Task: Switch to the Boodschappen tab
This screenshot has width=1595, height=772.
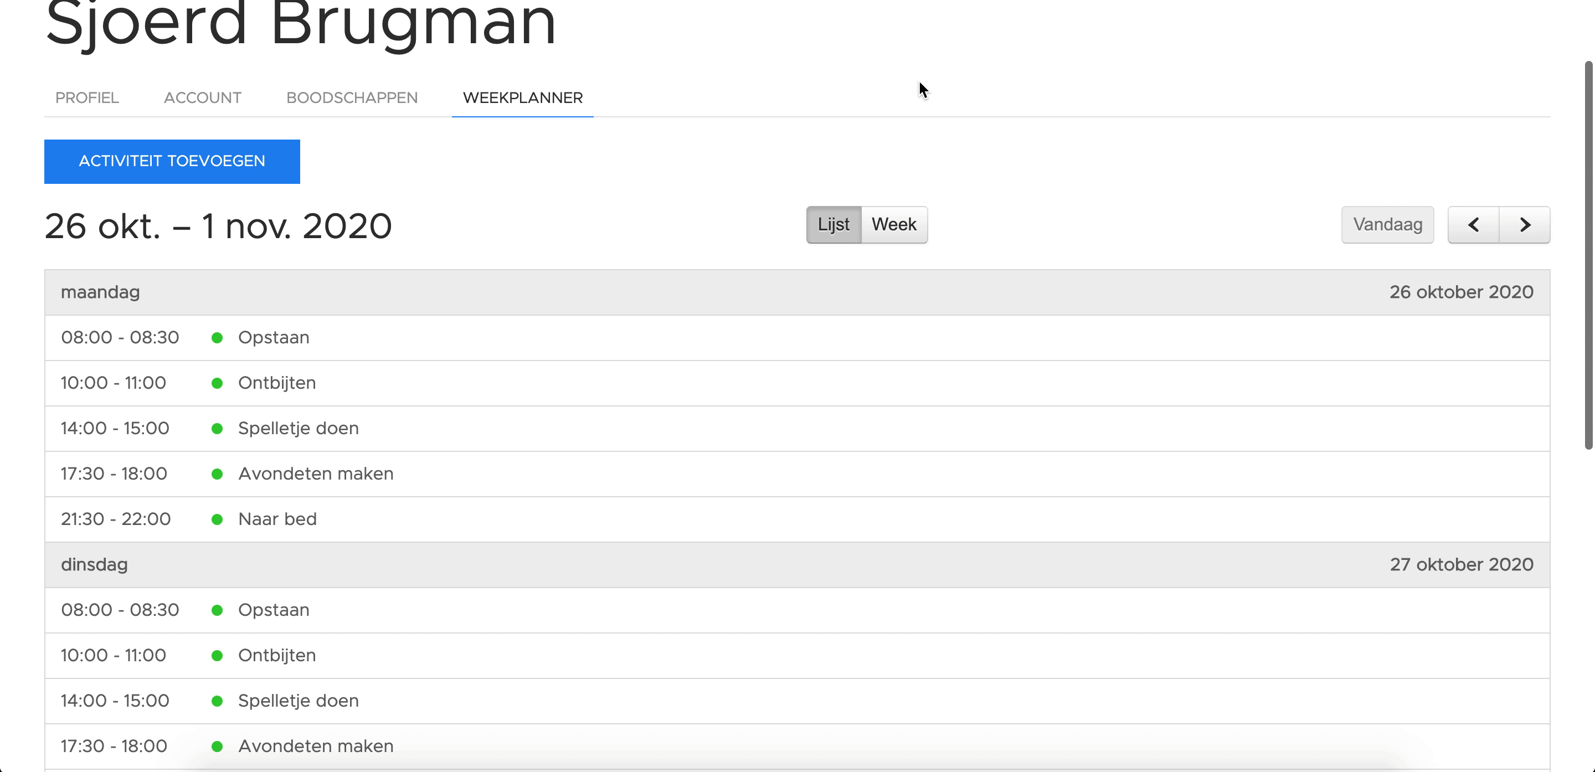Action: pos(352,98)
